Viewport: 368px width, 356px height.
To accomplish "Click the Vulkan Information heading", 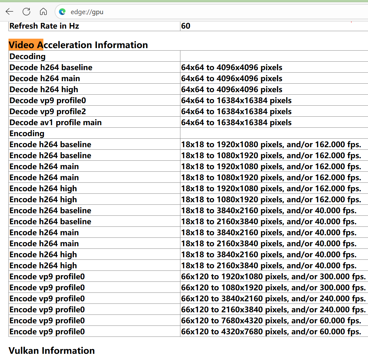I will coord(52,351).
